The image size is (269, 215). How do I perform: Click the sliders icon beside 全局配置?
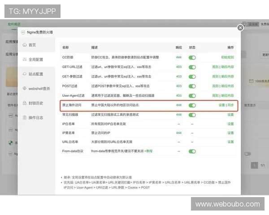[x=25, y=59]
